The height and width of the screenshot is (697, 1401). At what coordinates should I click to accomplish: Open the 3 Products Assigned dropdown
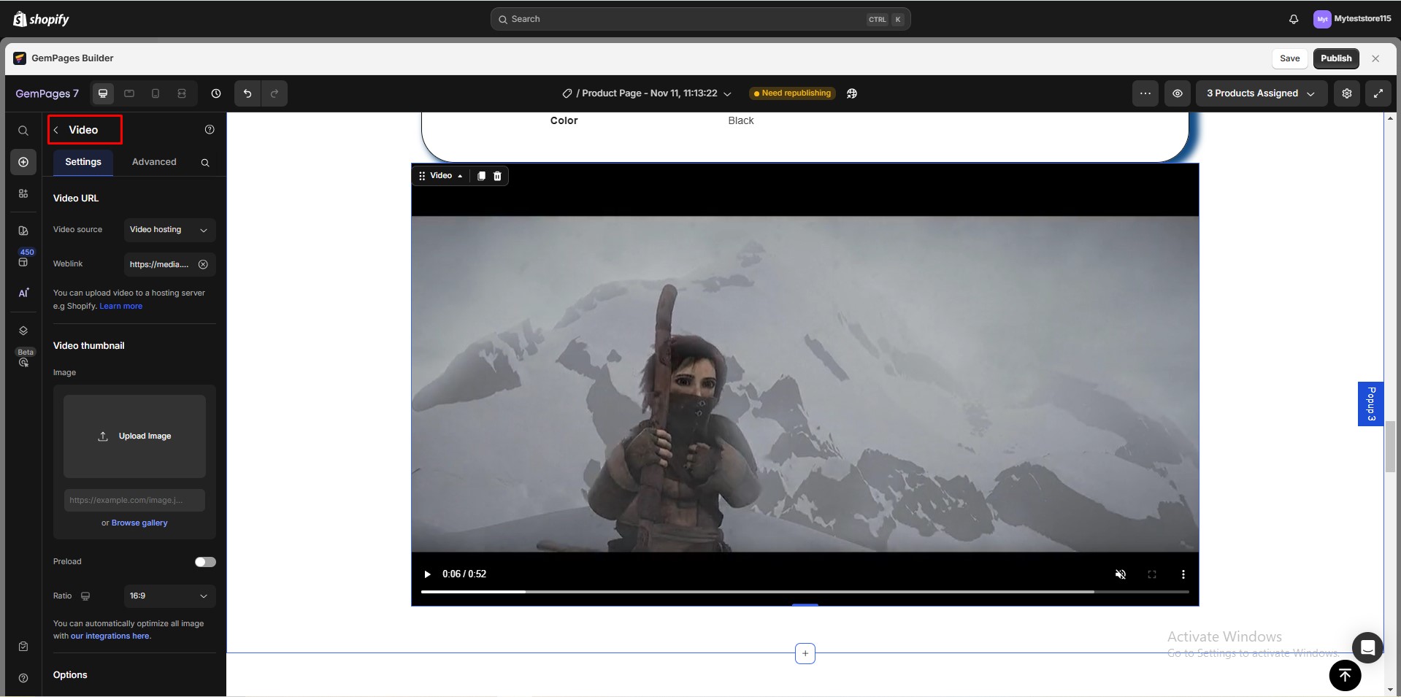click(x=1259, y=93)
